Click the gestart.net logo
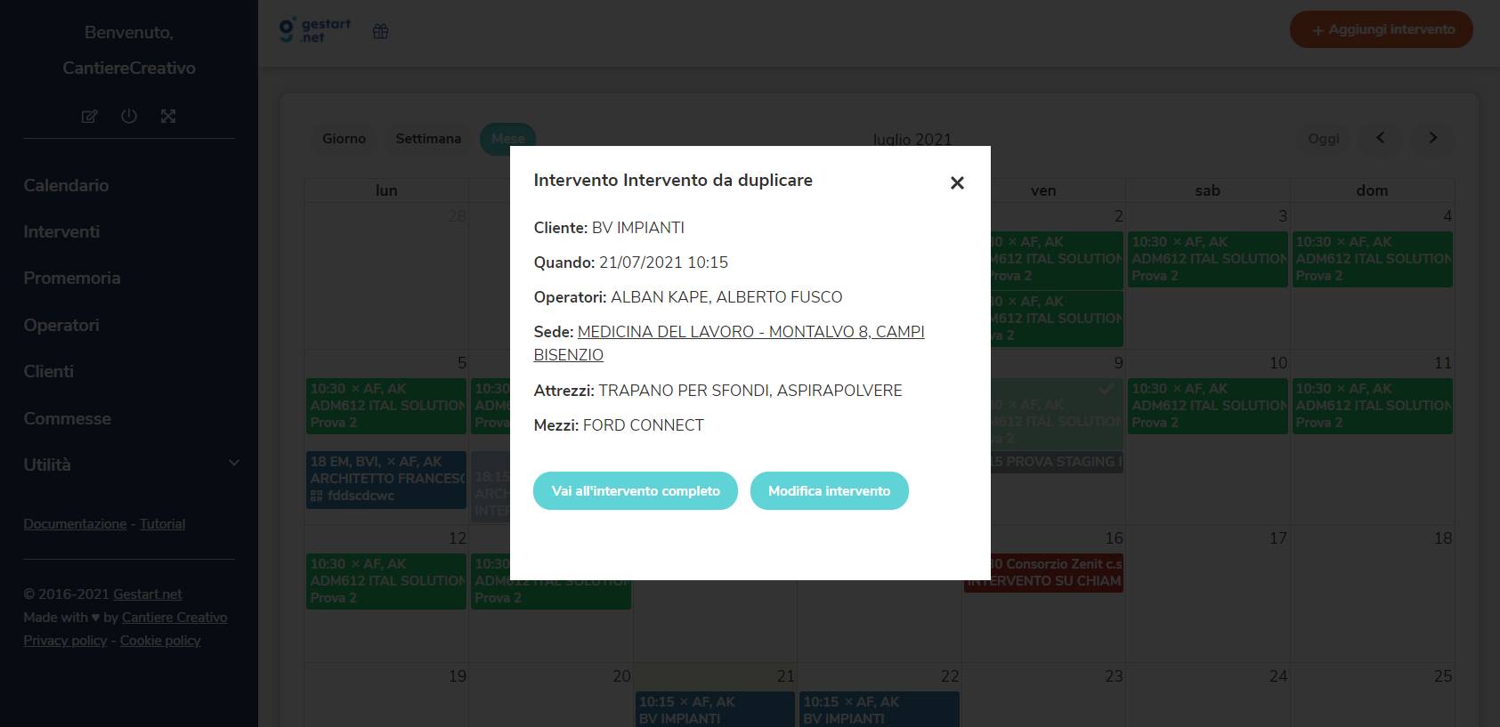The height and width of the screenshot is (727, 1500). pyautogui.click(x=314, y=30)
